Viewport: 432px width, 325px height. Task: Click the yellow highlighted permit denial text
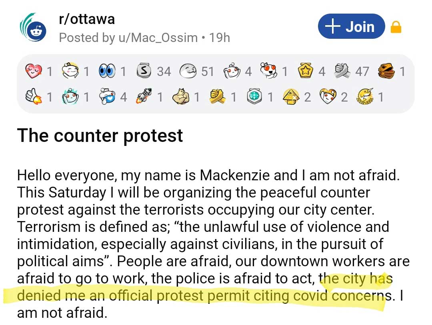point(200,296)
